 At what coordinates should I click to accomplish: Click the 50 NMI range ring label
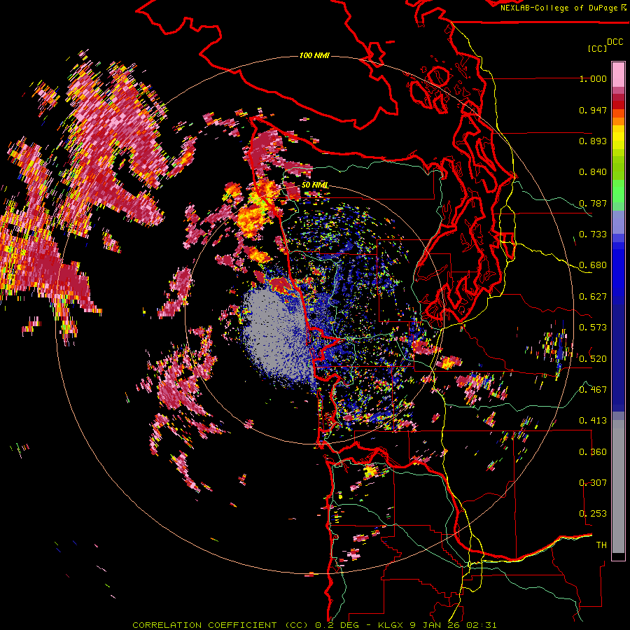314,185
